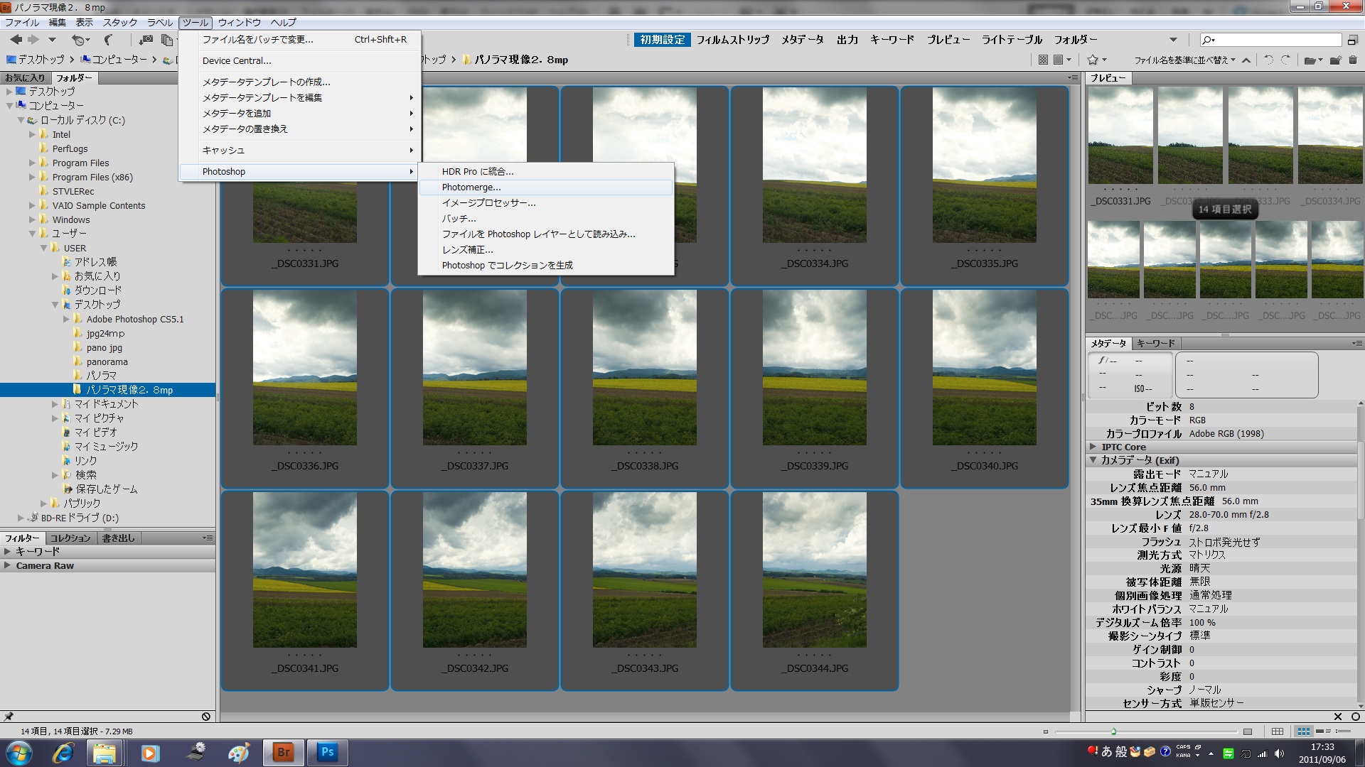Viewport: 1365px width, 767px height.
Task: Toggle the lock thumbnail grid button
Action: pyautogui.click(x=1277, y=731)
